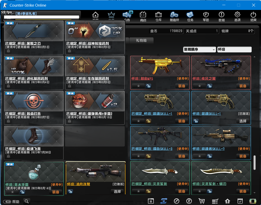Toggle the lock on activated 怀旧|噬魂SKULL-1
This screenshot has height=205, width=261.
(x=196, y=121)
